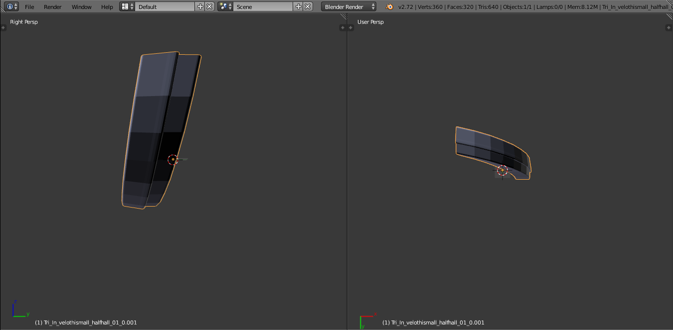Click the User Persp view label
The image size is (673, 330).
[370, 22]
